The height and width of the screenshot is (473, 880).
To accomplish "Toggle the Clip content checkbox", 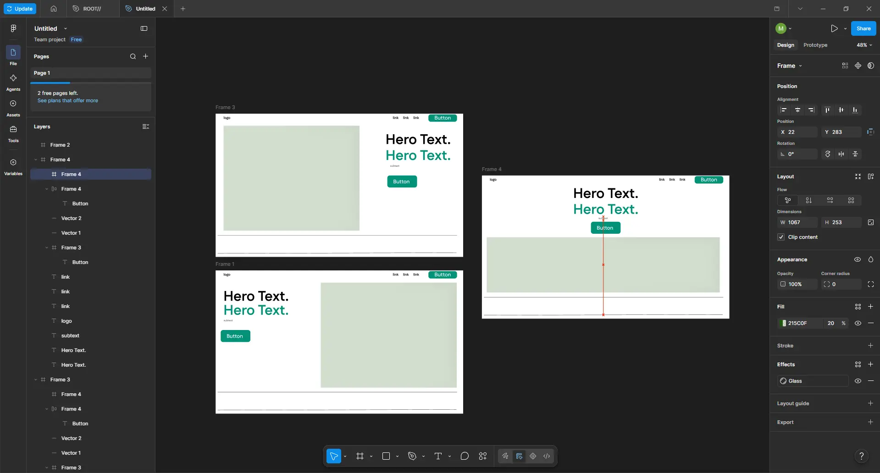I will point(781,237).
